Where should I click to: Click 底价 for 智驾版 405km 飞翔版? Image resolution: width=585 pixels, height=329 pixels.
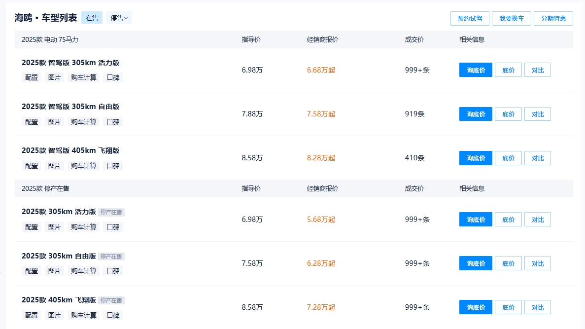(508, 158)
